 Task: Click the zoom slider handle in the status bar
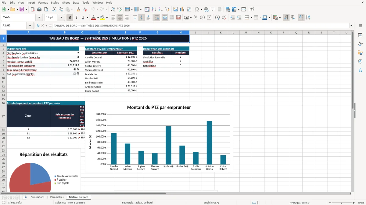[x=341, y=203]
